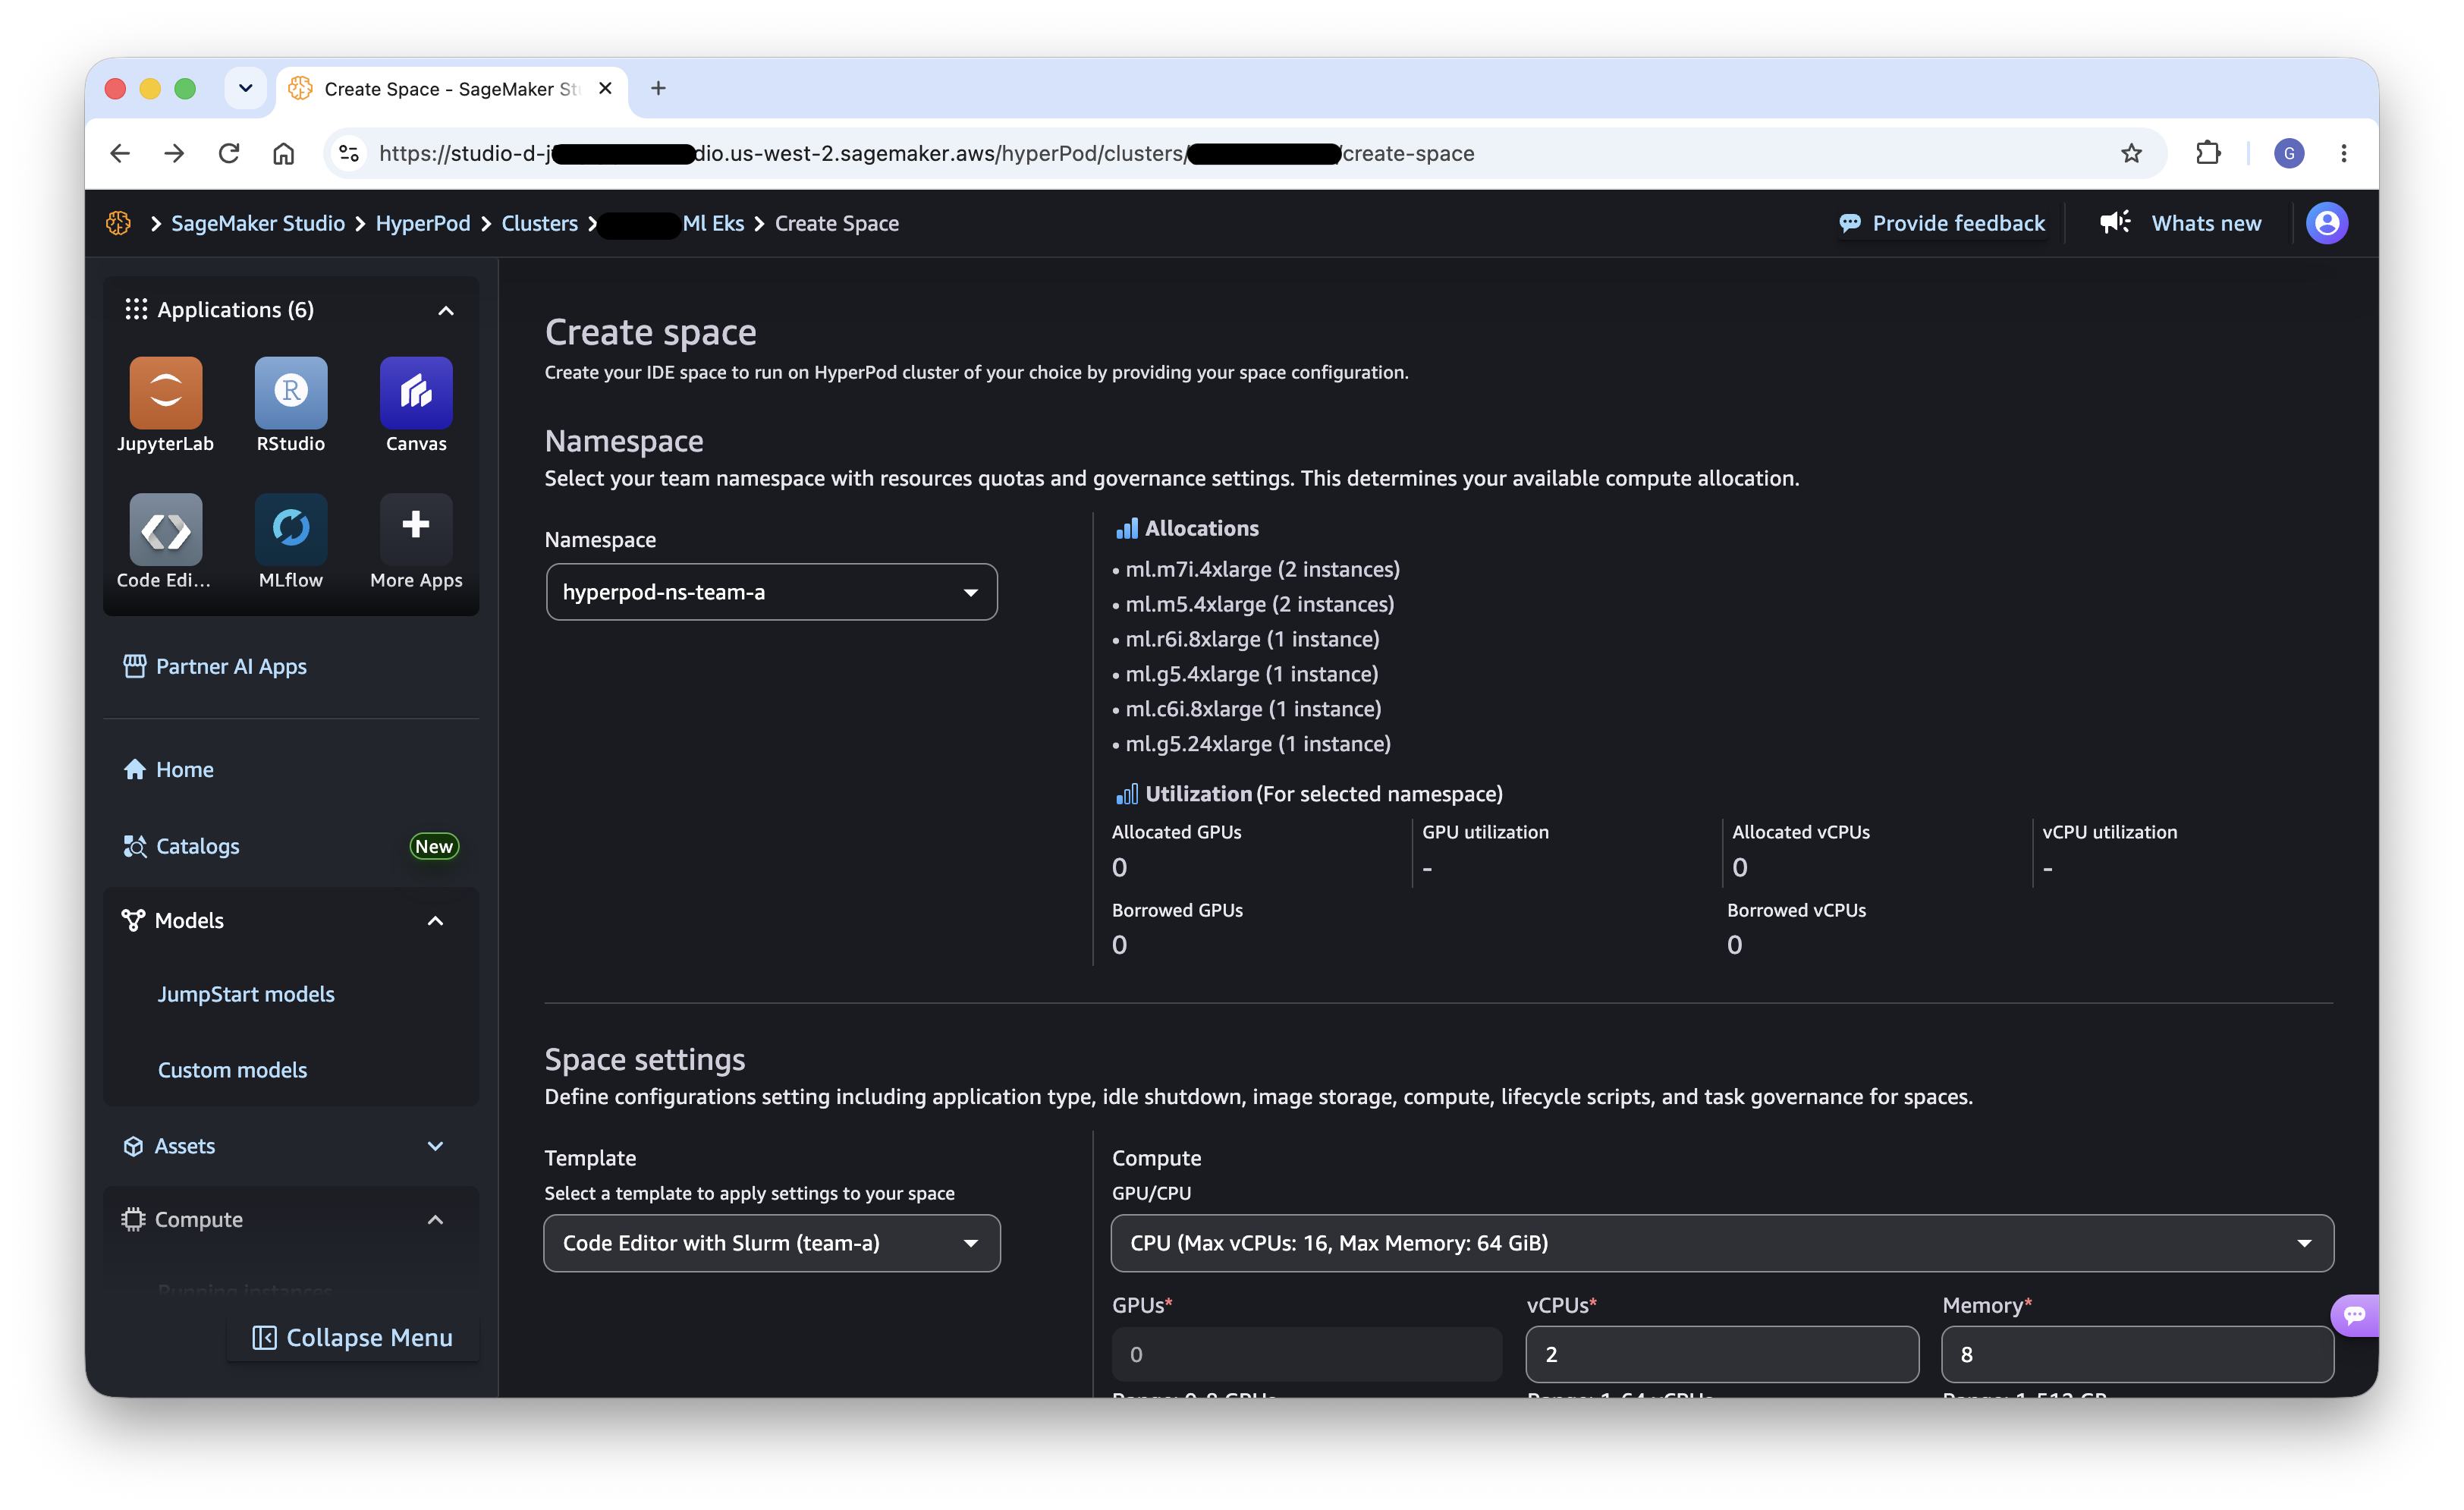Launch the MLflow application
Screen dimensions: 2464x1510
click(x=291, y=529)
